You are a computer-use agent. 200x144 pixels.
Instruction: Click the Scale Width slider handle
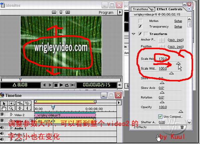coord(171,73)
